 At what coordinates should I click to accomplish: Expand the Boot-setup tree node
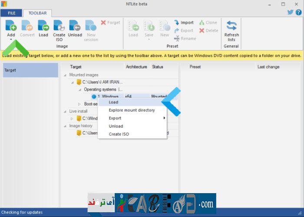point(79,104)
